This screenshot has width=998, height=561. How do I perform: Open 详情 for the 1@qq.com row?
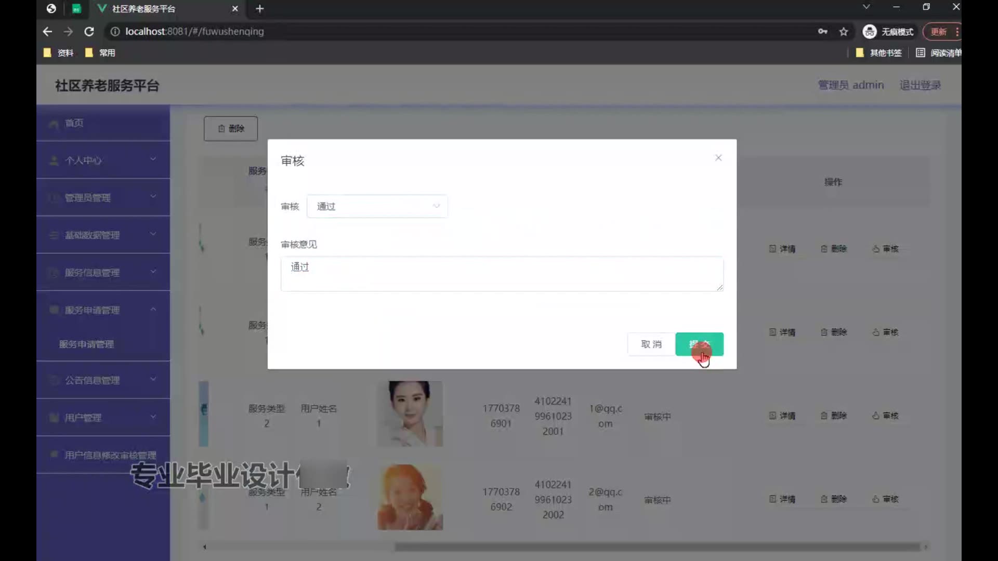point(782,416)
